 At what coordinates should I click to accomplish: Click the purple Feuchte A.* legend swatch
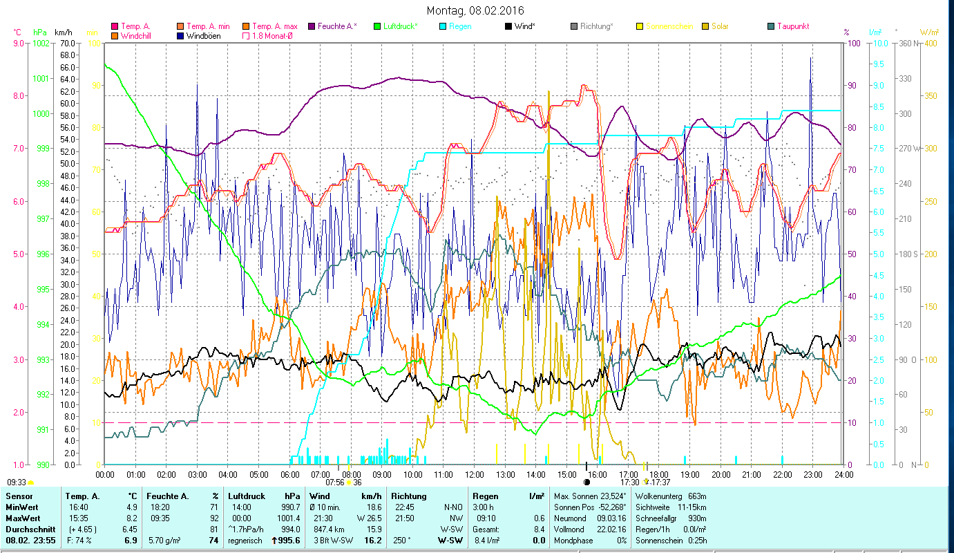tap(311, 26)
